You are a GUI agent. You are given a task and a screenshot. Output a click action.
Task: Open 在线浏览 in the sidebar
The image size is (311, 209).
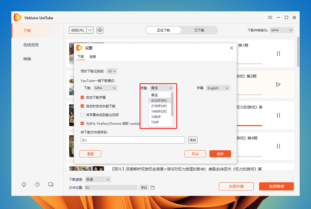(31, 45)
